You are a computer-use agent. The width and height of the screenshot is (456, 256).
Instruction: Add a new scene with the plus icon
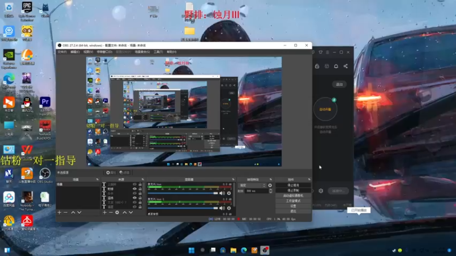coord(59,212)
